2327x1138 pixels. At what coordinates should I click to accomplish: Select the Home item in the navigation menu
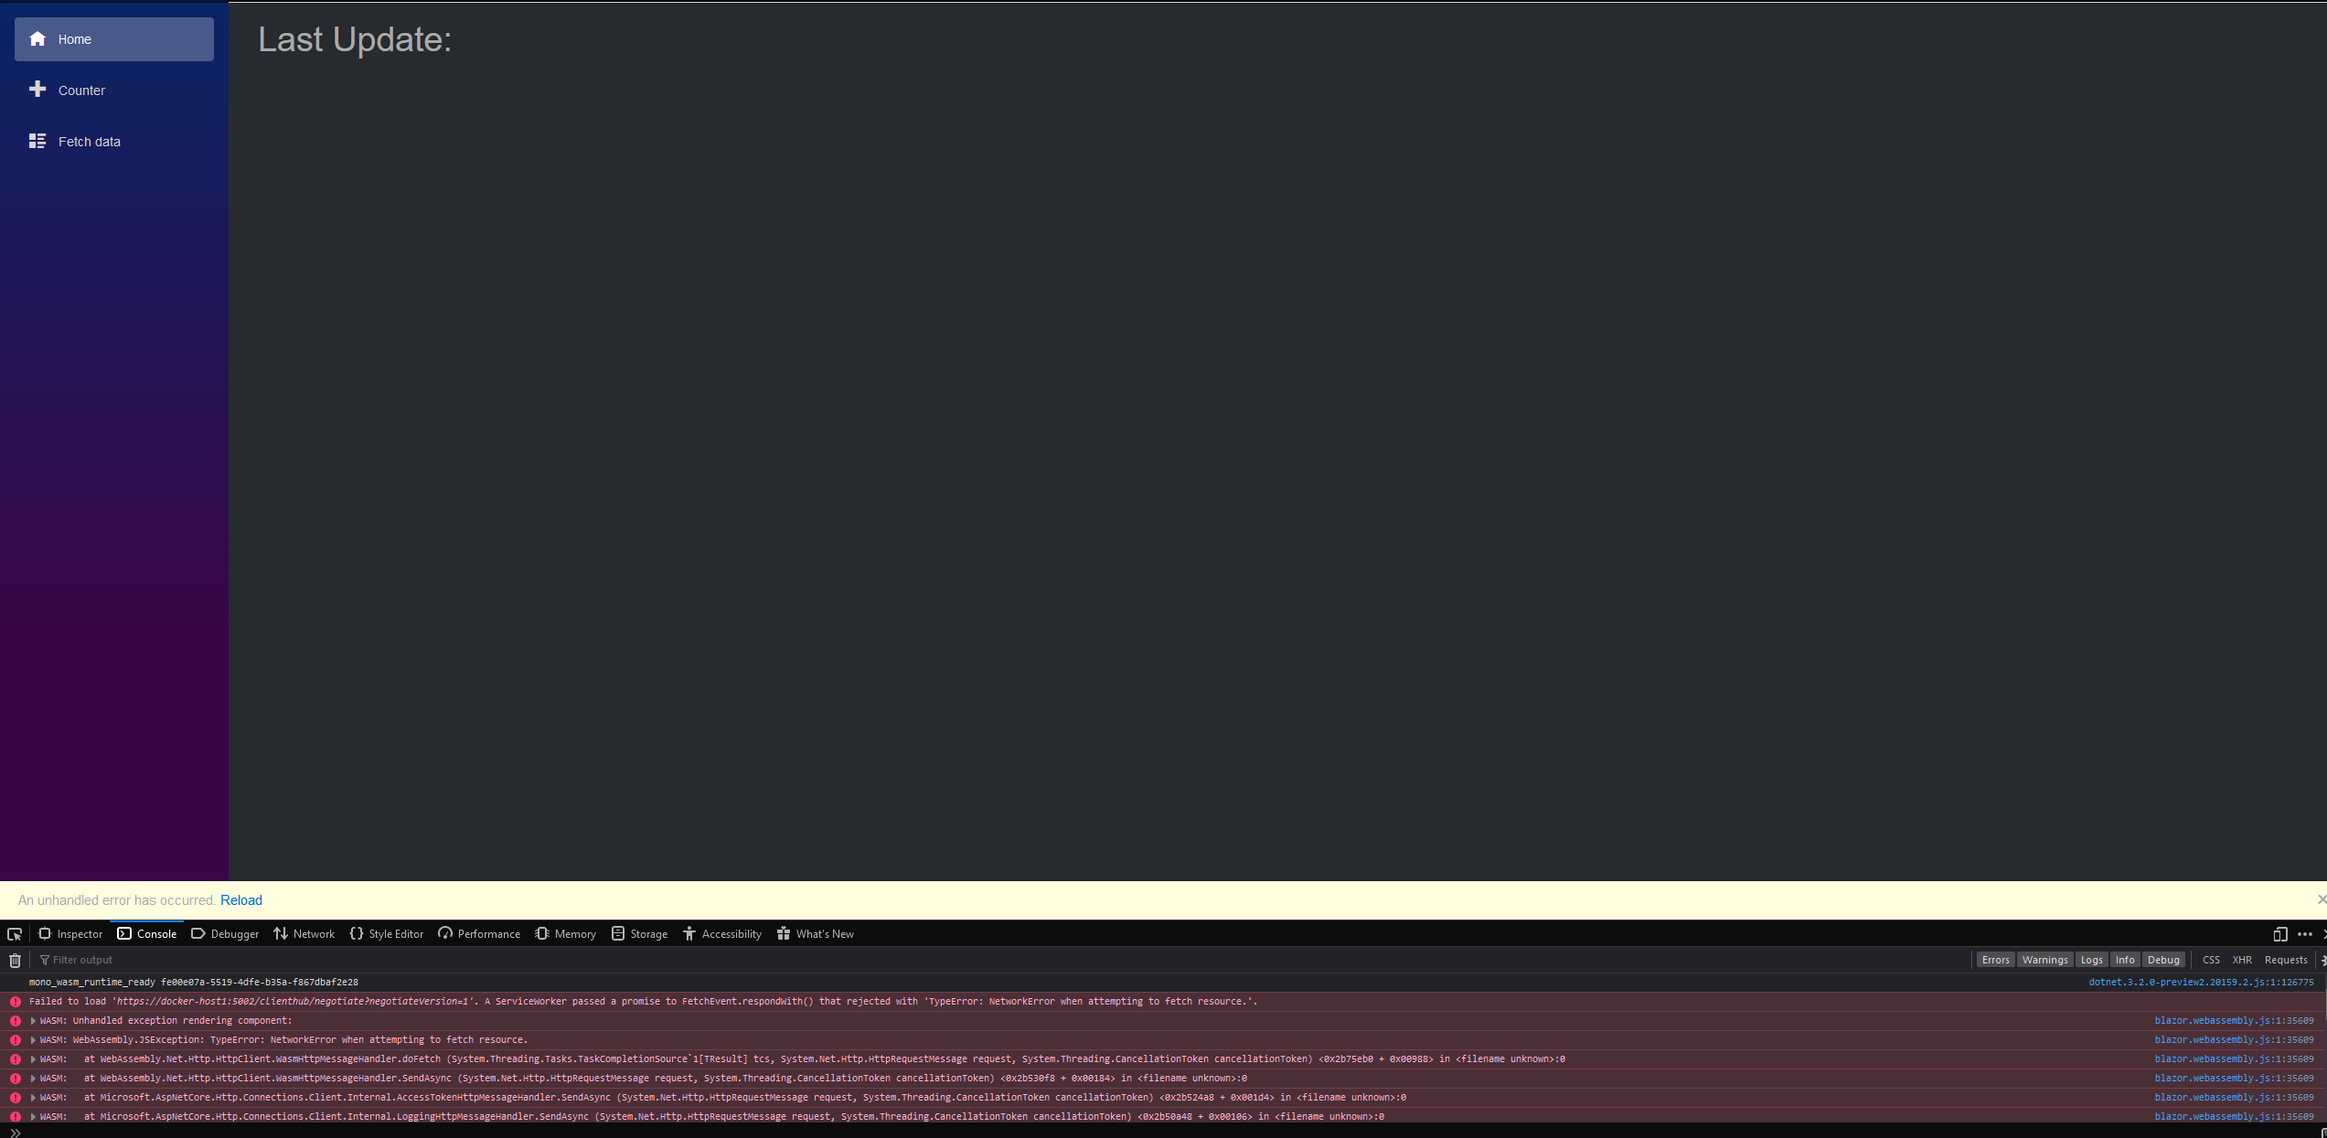click(75, 38)
